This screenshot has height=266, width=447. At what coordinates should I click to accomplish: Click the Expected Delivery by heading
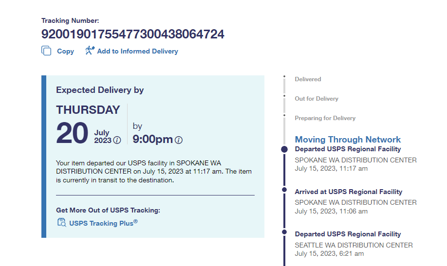point(100,90)
